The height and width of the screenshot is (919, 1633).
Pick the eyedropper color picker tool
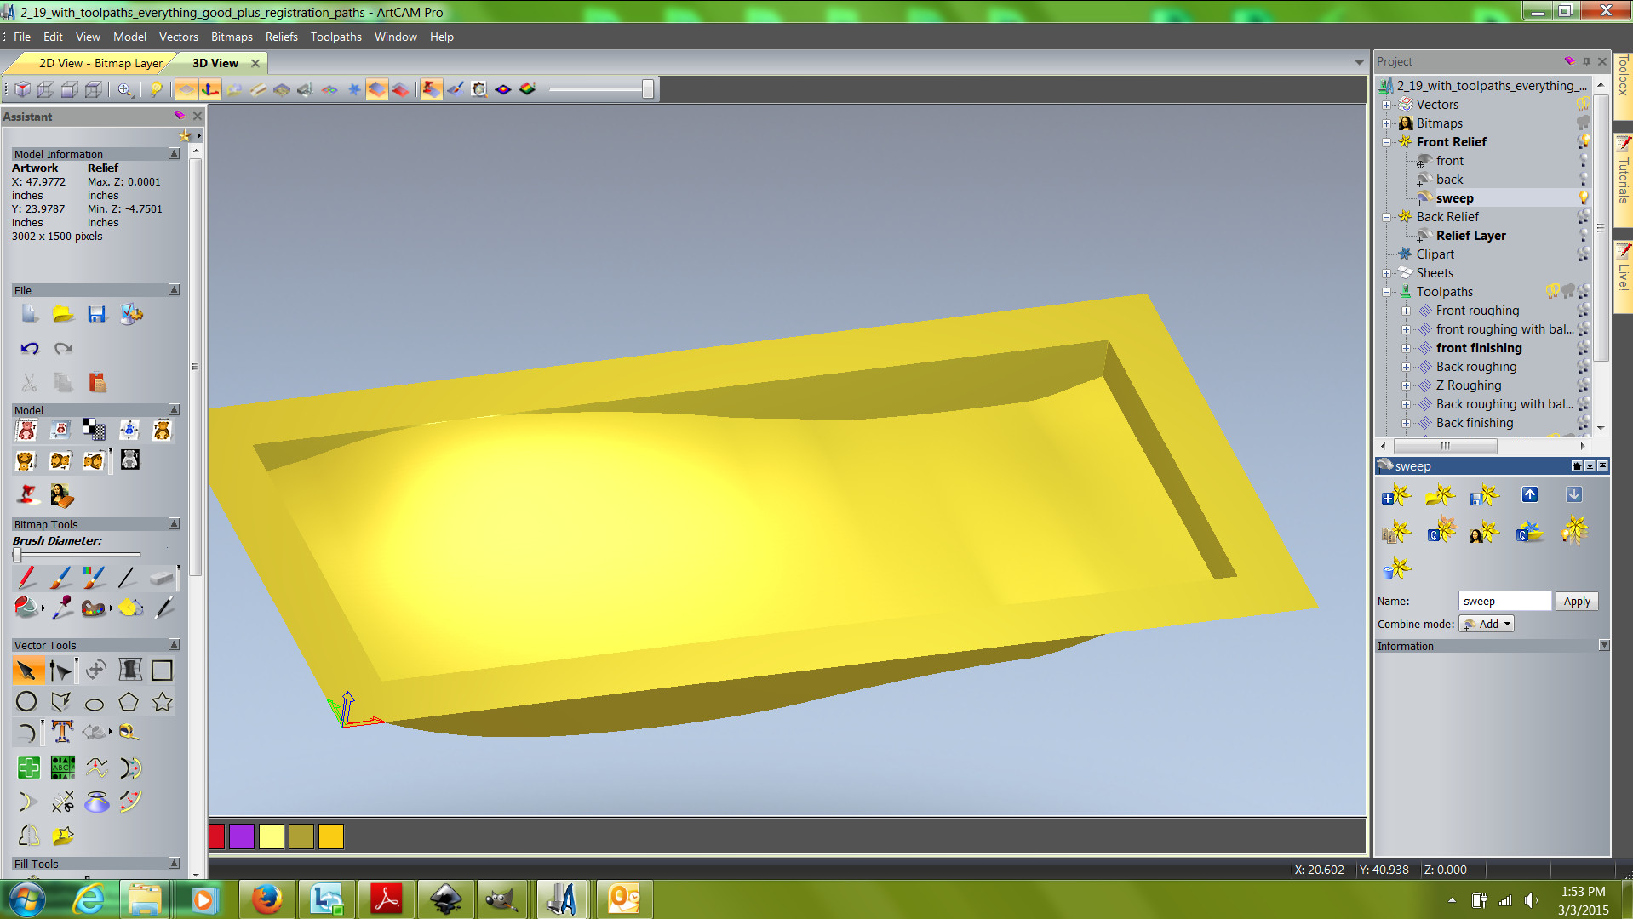pyautogui.click(x=62, y=608)
